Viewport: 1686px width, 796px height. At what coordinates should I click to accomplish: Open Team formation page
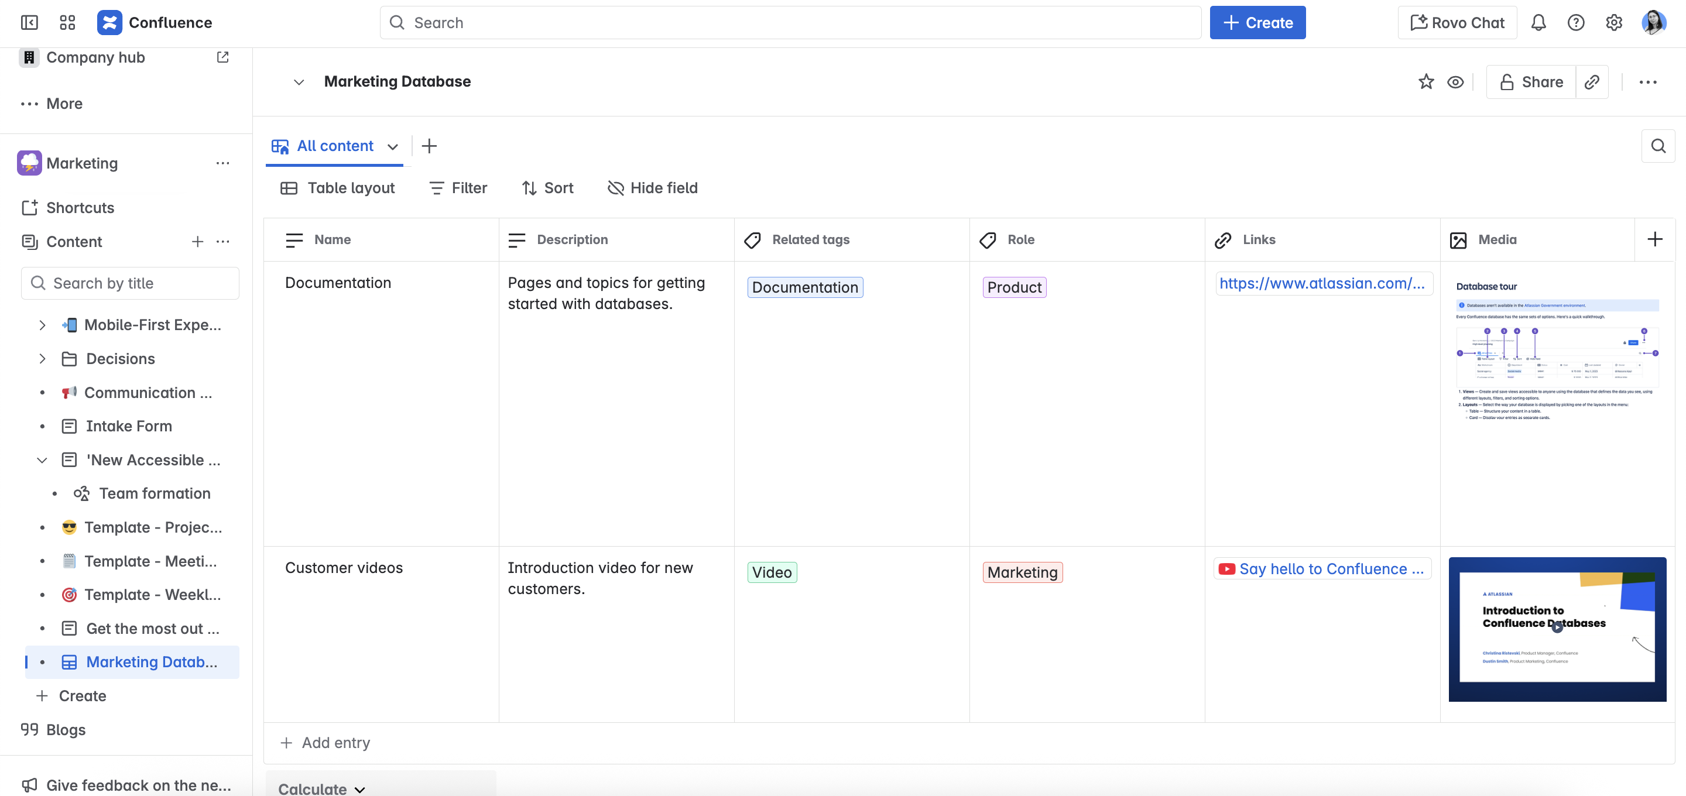(155, 493)
